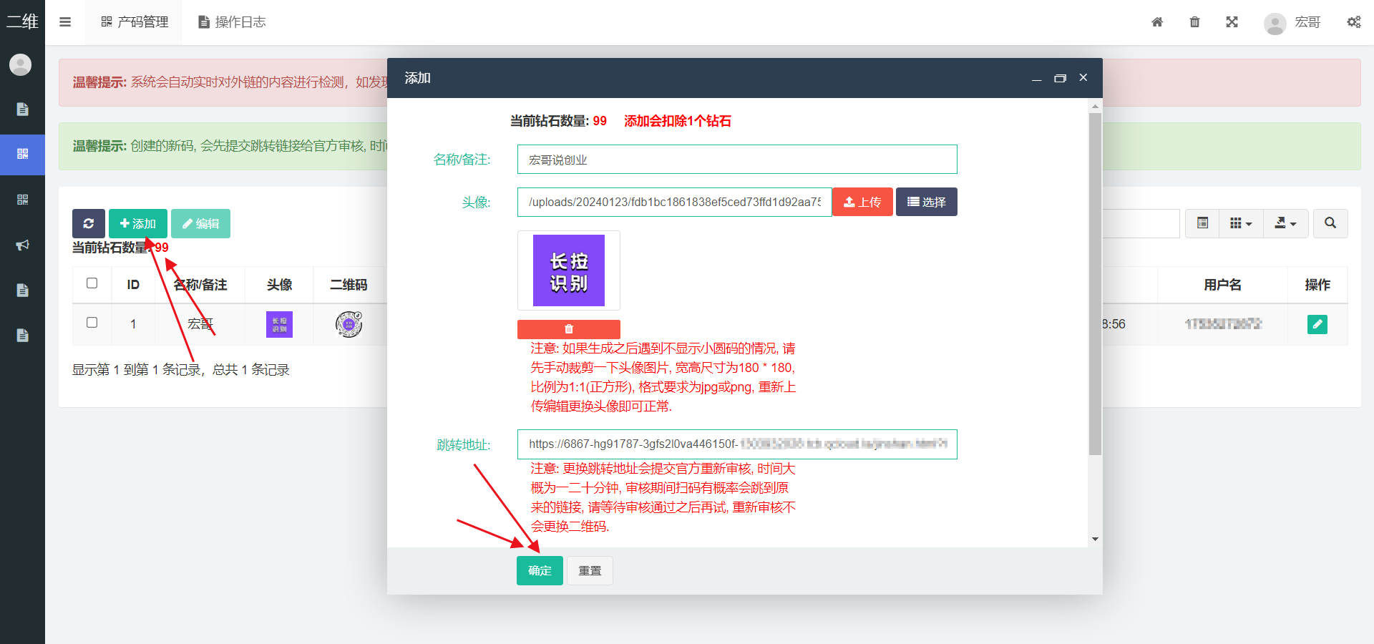Toggle the select-all checkbox in table header
Image resolution: width=1374 pixels, height=644 pixels.
pos(92,283)
